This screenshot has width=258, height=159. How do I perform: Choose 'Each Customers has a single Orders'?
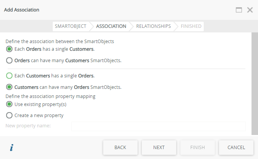click(x=9, y=75)
